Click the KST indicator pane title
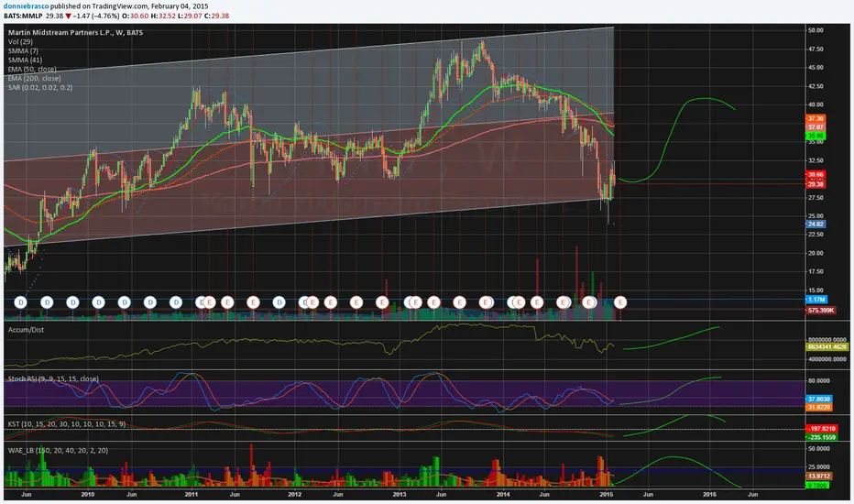The height and width of the screenshot is (504, 854). pos(67,424)
